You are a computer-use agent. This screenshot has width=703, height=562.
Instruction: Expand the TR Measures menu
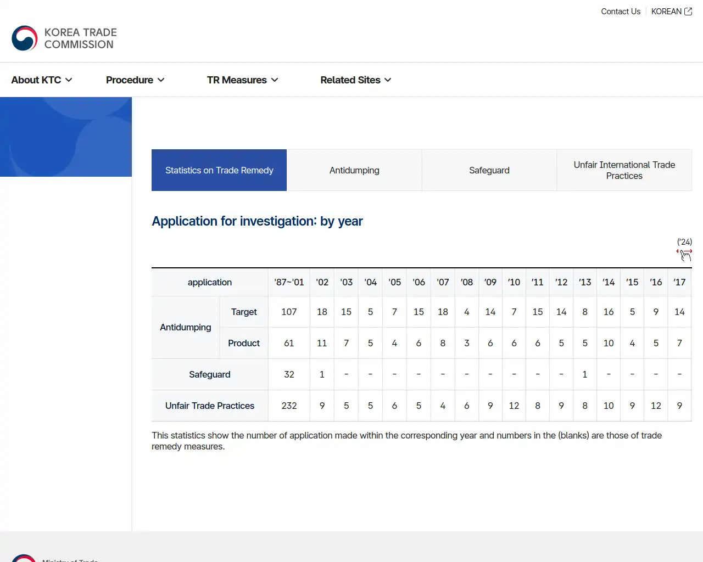[x=243, y=80]
